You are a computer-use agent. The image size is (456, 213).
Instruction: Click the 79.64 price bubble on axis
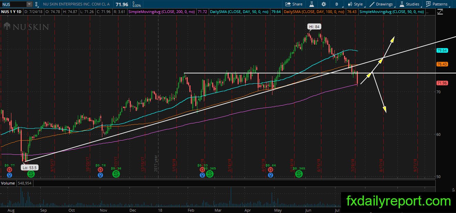point(442,50)
